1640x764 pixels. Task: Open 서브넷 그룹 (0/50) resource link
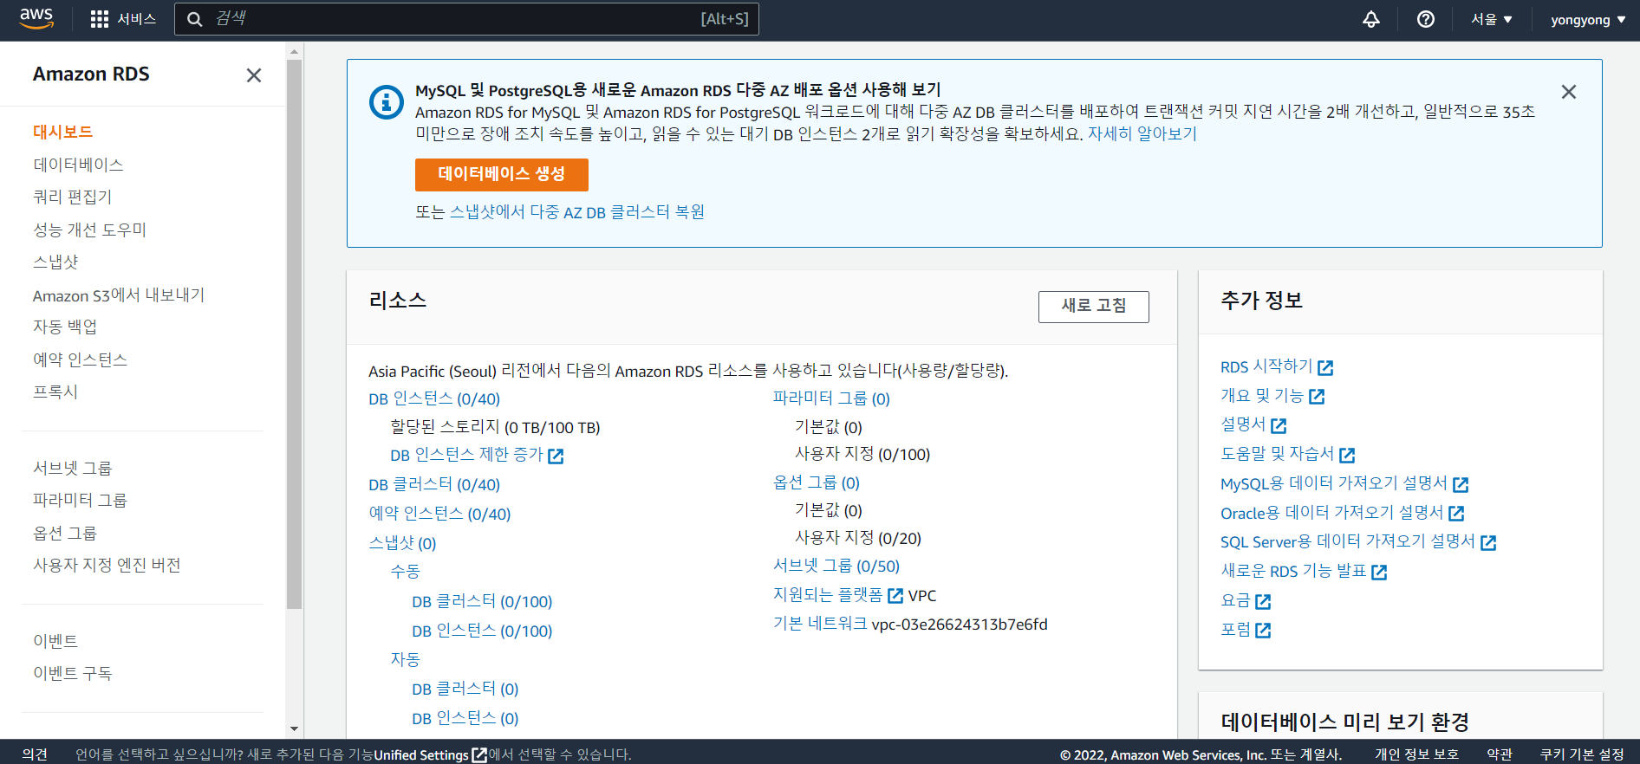(x=836, y=566)
